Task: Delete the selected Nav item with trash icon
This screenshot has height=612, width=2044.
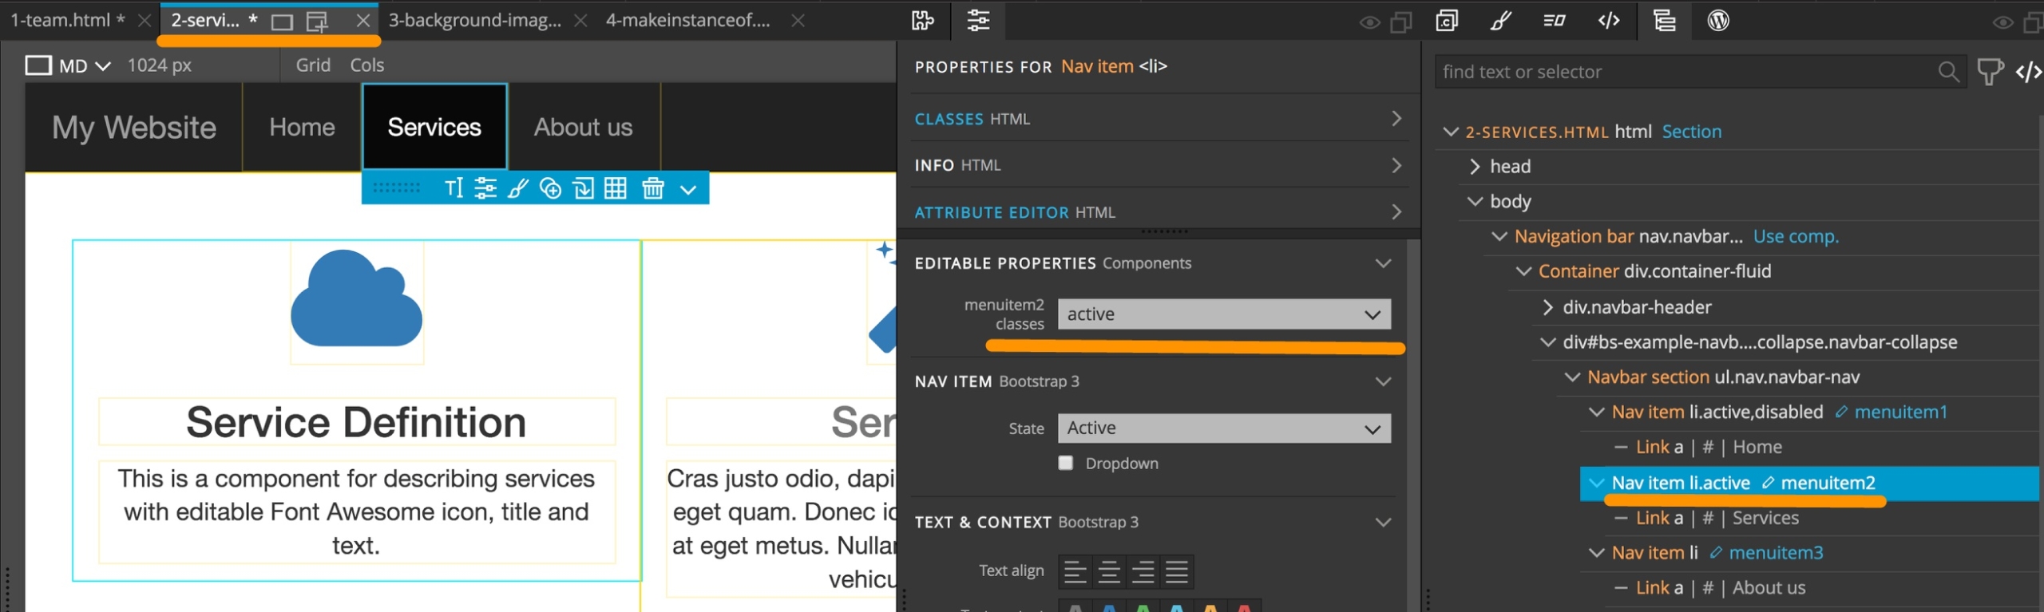Action: (x=653, y=188)
